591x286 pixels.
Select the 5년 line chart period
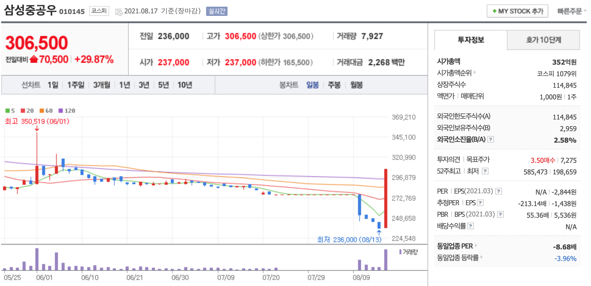pos(163,85)
